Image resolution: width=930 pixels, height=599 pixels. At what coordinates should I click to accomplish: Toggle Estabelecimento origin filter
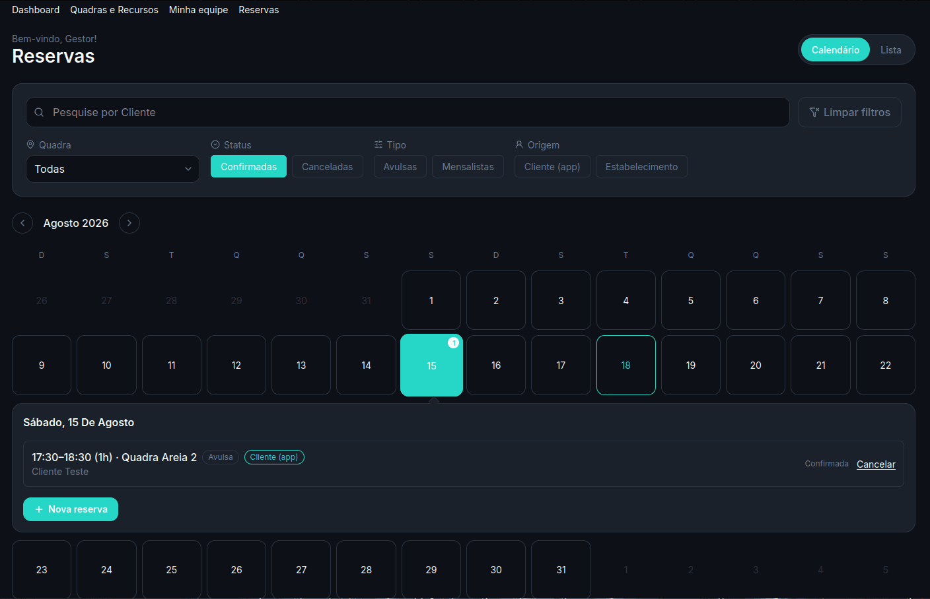(641, 166)
